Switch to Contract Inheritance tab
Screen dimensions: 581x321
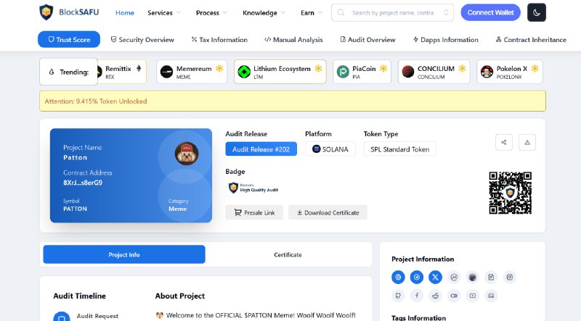(x=531, y=40)
